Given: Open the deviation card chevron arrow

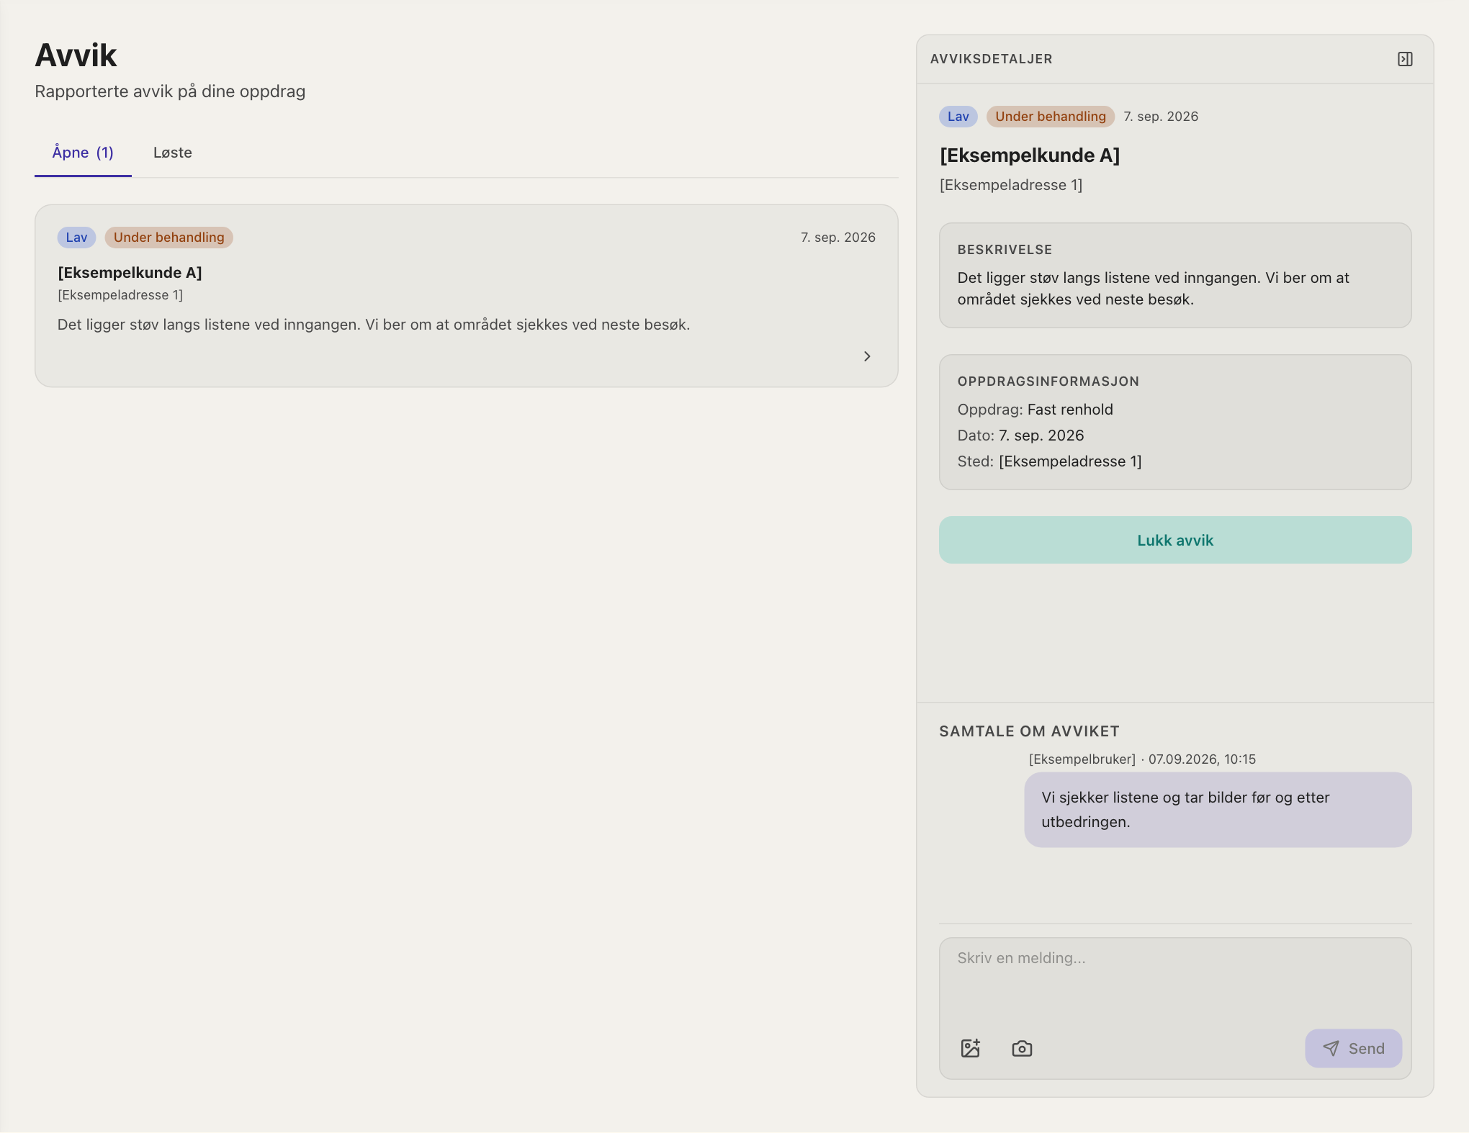Looking at the screenshot, I should pos(867,356).
